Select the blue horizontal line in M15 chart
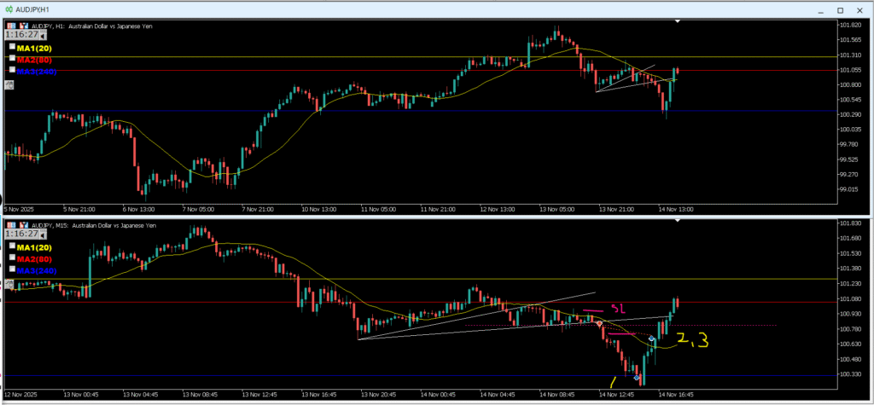Viewport: 874px width, 405px height. (x=256, y=376)
